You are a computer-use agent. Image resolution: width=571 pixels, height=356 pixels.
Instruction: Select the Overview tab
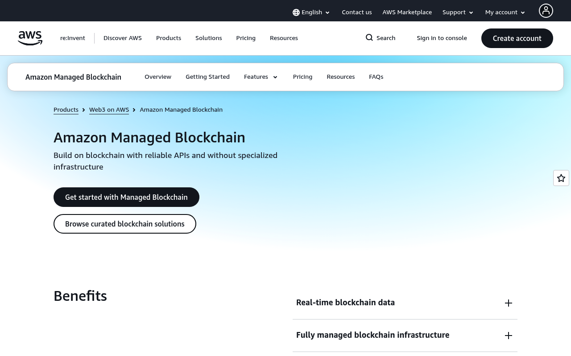point(158,77)
